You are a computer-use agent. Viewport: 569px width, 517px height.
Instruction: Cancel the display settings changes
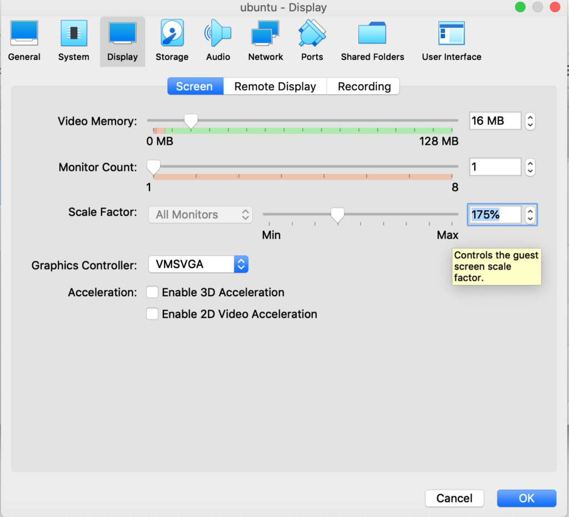454,498
